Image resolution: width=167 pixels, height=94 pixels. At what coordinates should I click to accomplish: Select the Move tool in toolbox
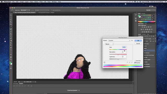tap(11, 15)
